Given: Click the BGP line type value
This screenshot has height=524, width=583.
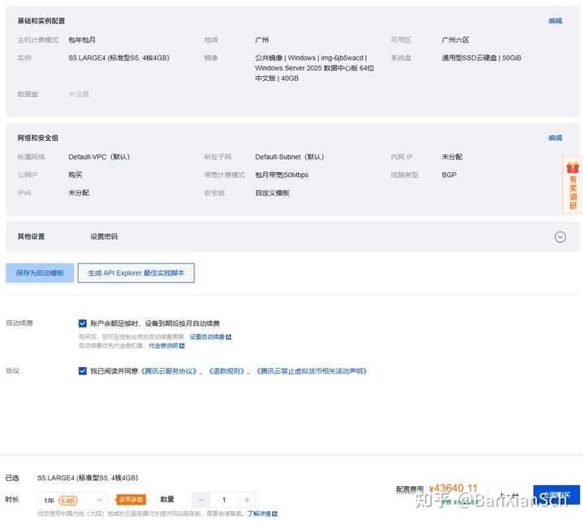Looking at the screenshot, I should pos(449,175).
